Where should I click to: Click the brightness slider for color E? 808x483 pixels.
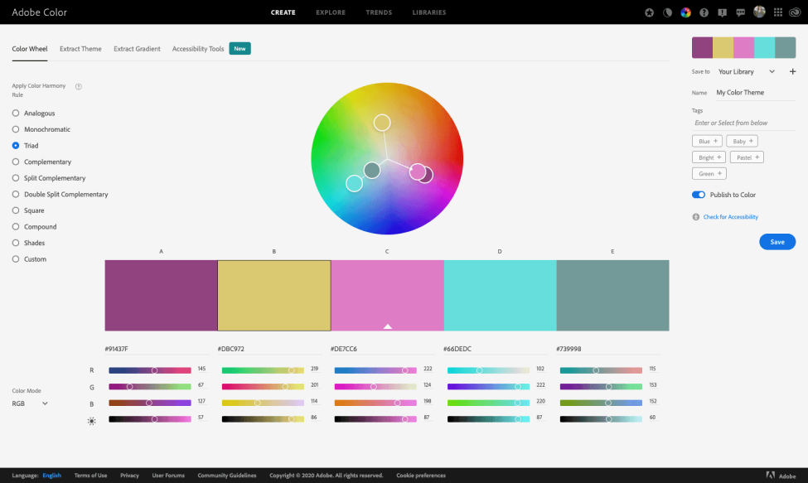(602, 419)
